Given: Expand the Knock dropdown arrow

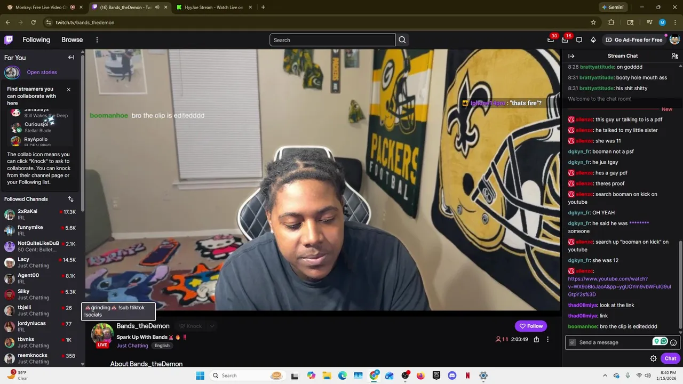Looking at the screenshot, I should (212, 326).
